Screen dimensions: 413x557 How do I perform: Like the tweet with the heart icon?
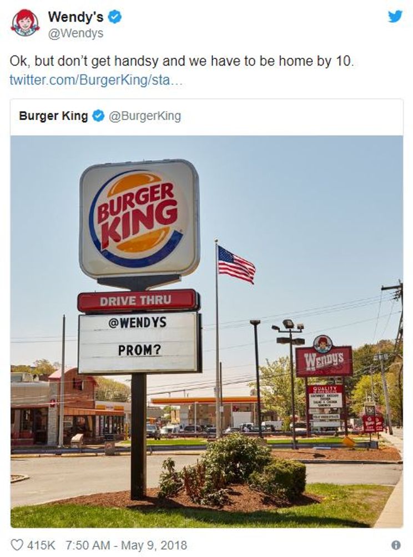(17, 545)
